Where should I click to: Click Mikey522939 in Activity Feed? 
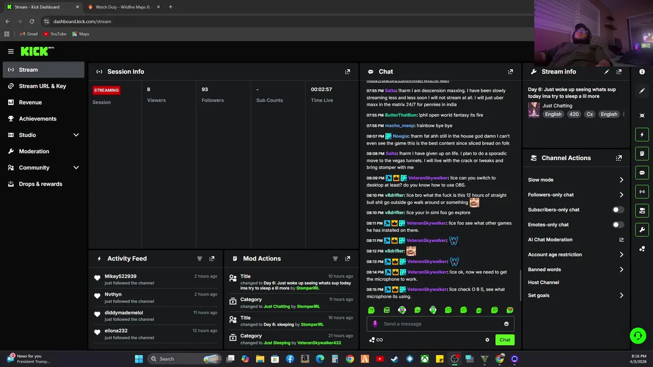point(120,276)
